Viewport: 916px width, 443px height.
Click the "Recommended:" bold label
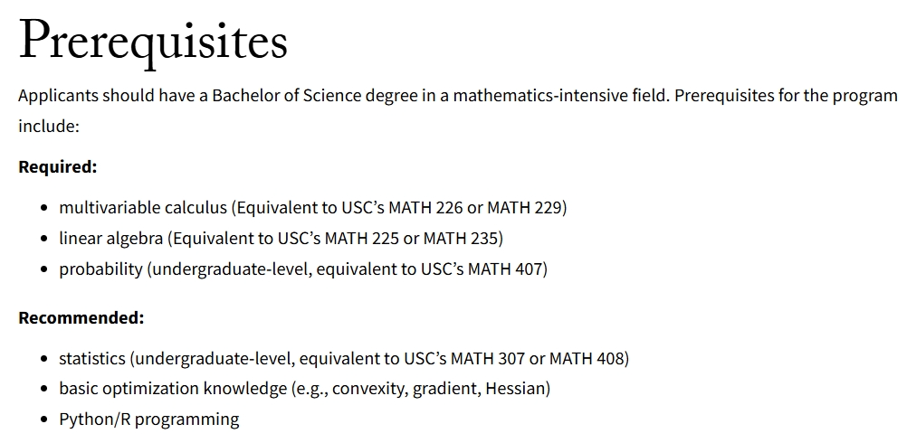tap(81, 317)
